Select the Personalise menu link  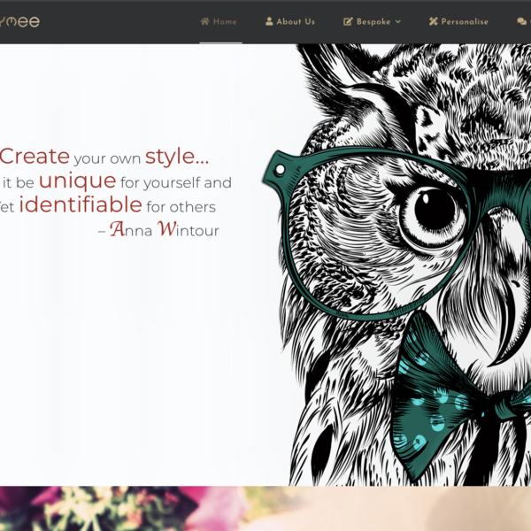coord(465,21)
